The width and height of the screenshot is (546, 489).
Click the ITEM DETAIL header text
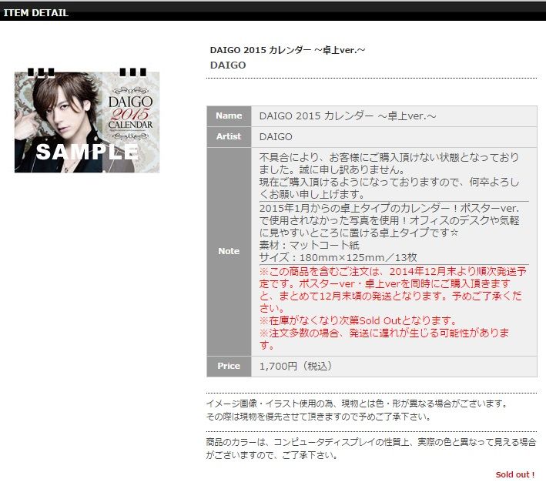[36, 13]
